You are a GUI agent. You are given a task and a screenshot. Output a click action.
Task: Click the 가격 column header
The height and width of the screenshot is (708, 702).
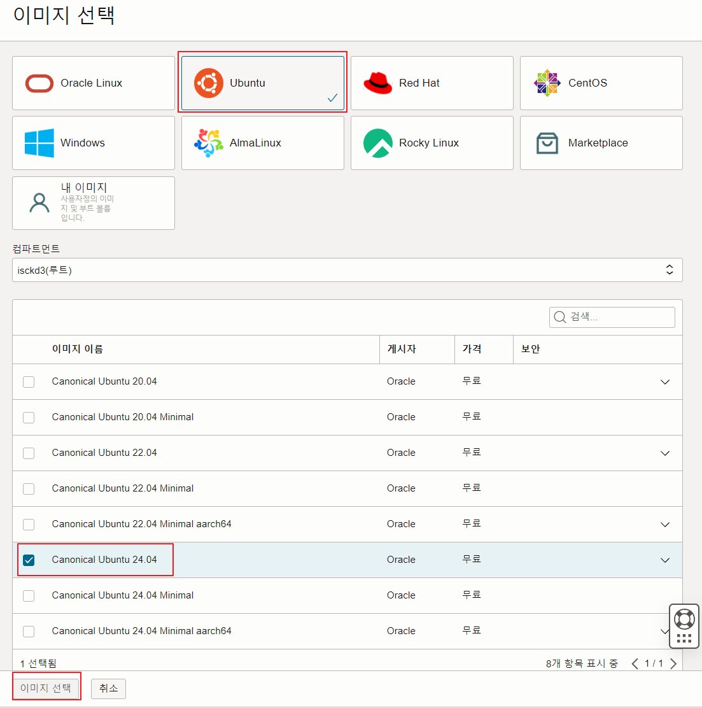tap(472, 349)
